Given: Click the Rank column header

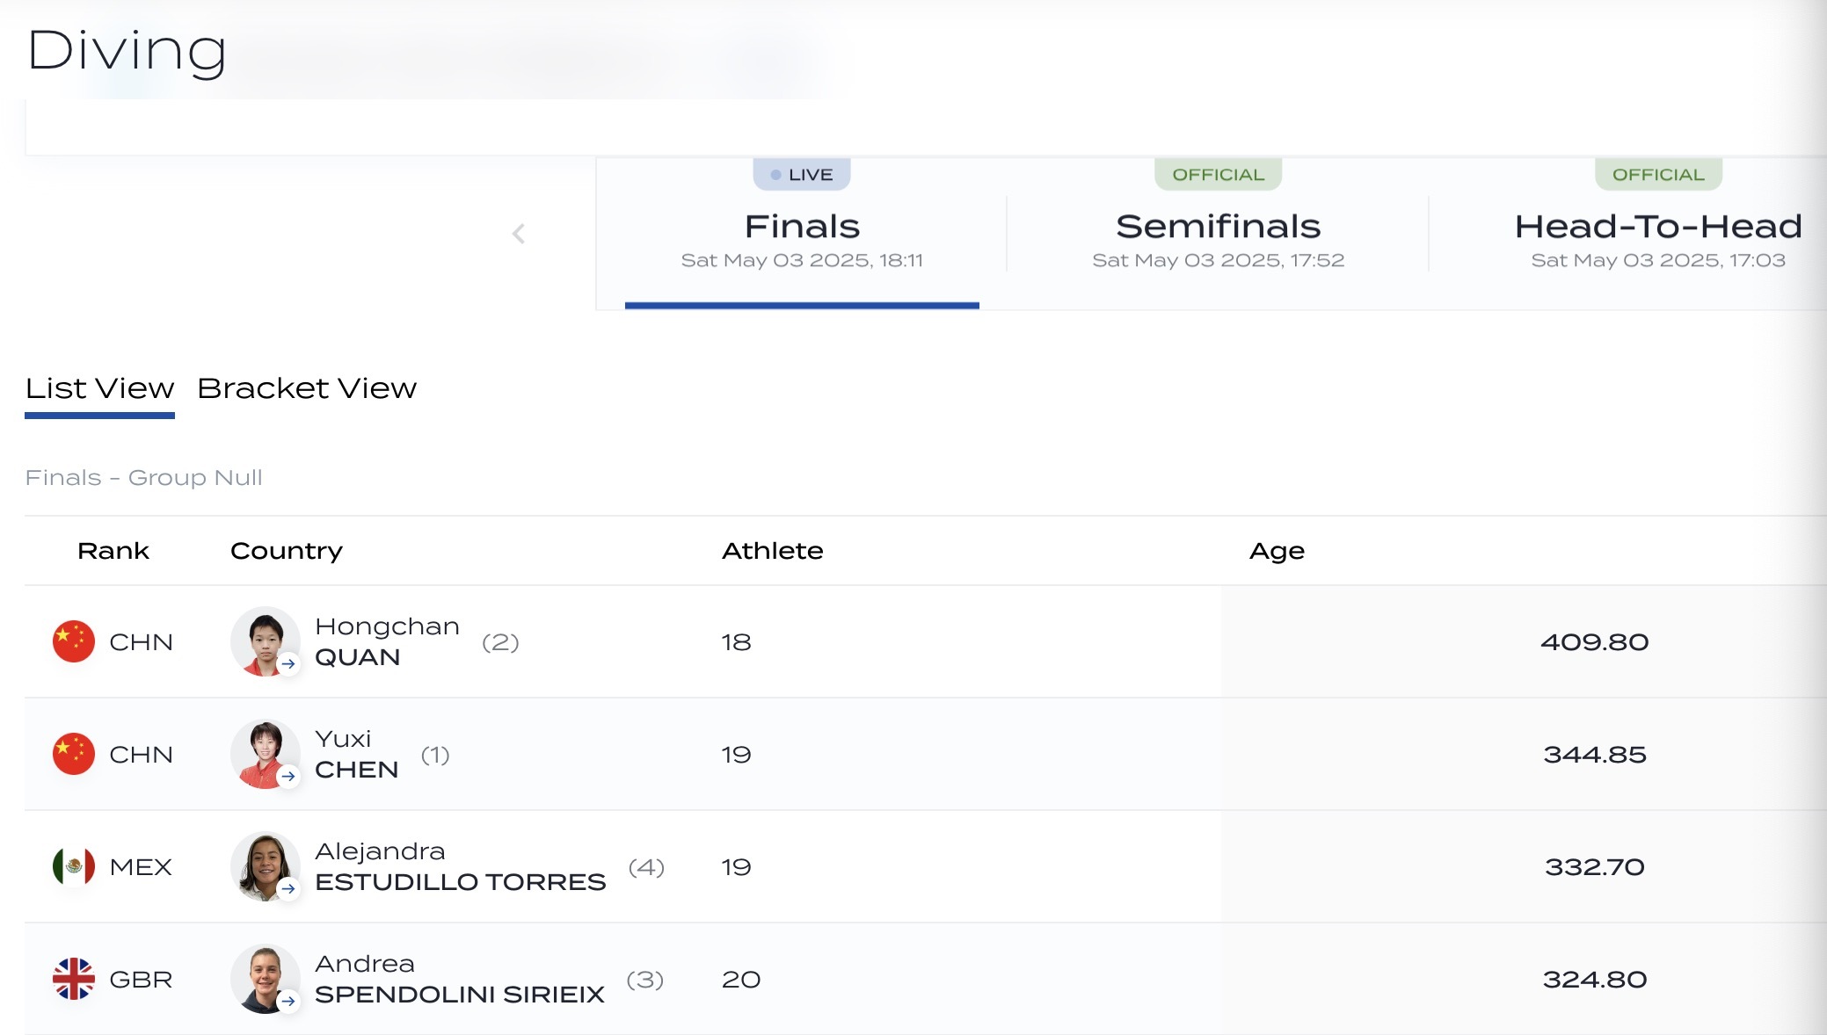Looking at the screenshot, I should 113,551.
